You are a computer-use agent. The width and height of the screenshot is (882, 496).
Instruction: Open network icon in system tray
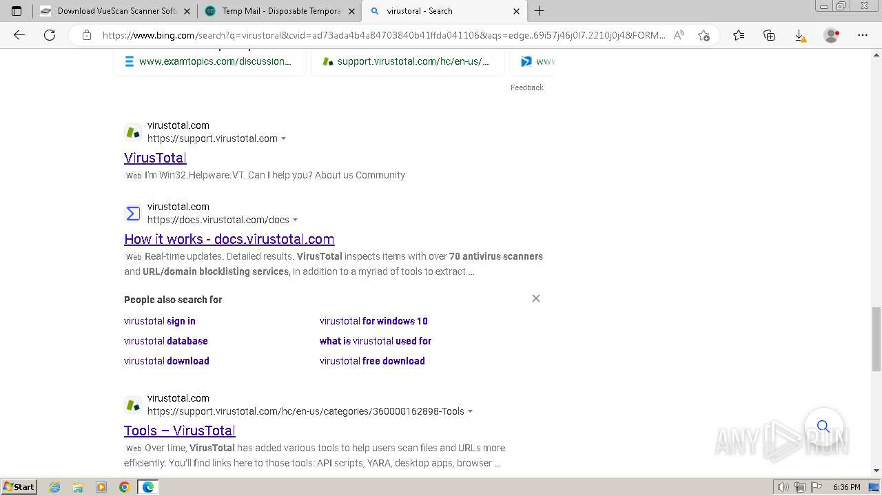[800, 487]
